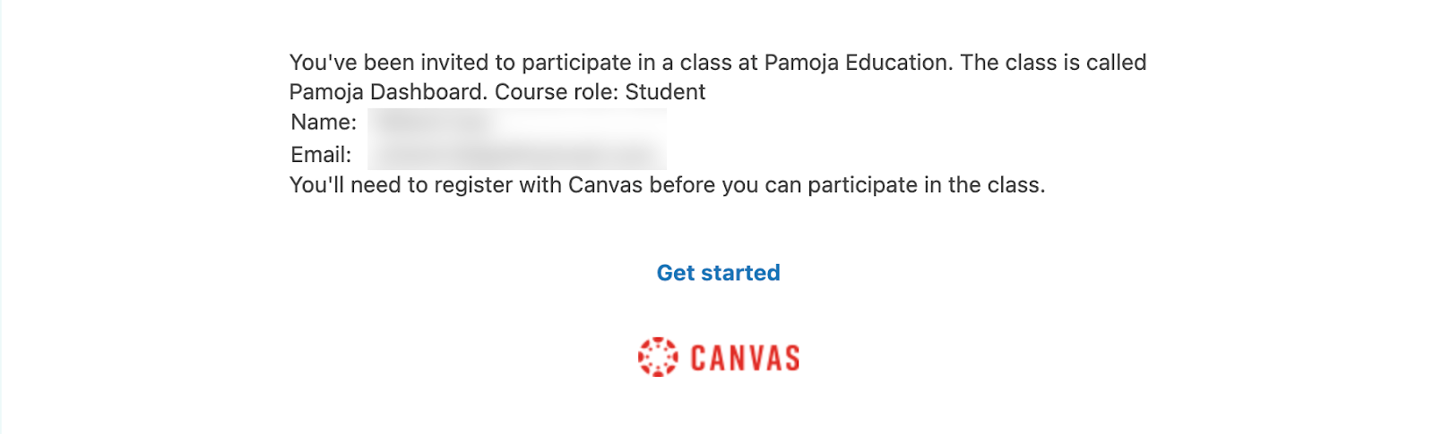Click the Get started link
This screenshot has height=434, width=1434.
718,273
